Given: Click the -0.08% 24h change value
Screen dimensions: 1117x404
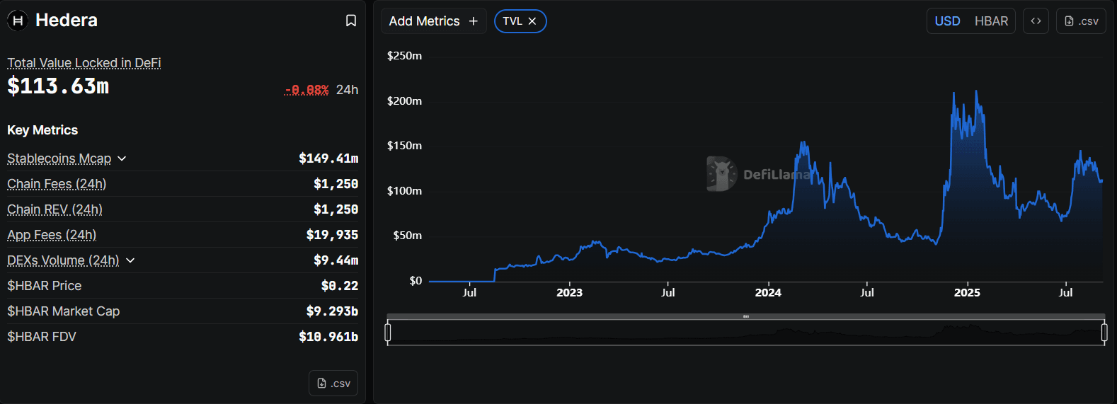Looking at the screenshot, I should coord(307,90).
